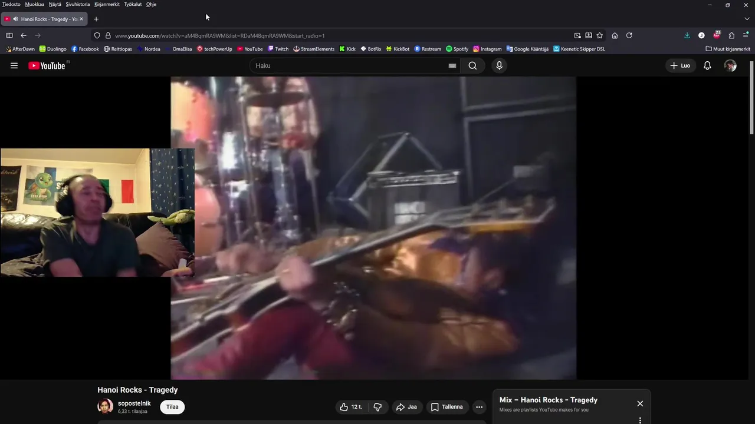755x424 pixels.
Task: Open the Ohje menu
Action: 151,4
